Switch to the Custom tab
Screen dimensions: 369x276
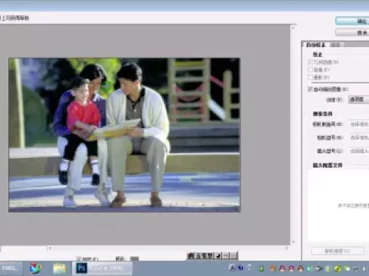coord(336,45)
